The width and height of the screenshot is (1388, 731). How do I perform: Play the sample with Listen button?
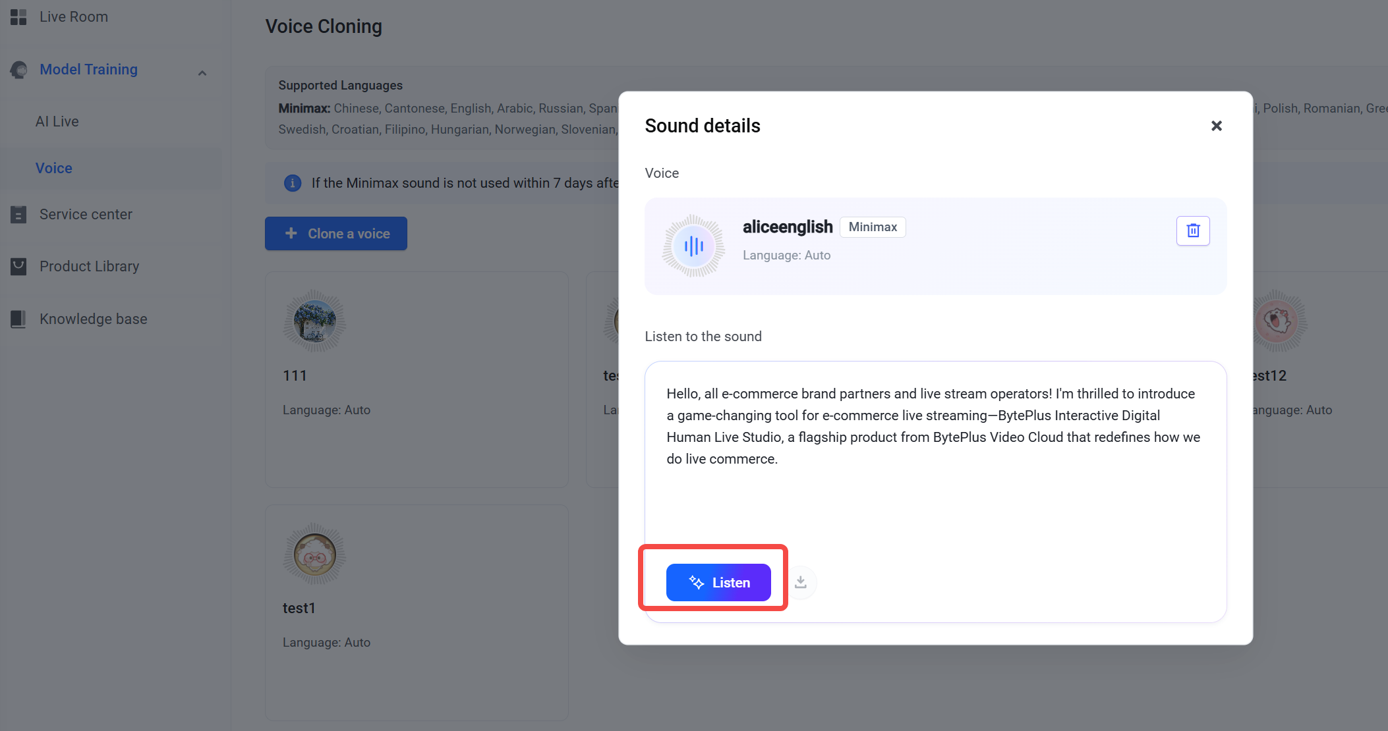718,582
